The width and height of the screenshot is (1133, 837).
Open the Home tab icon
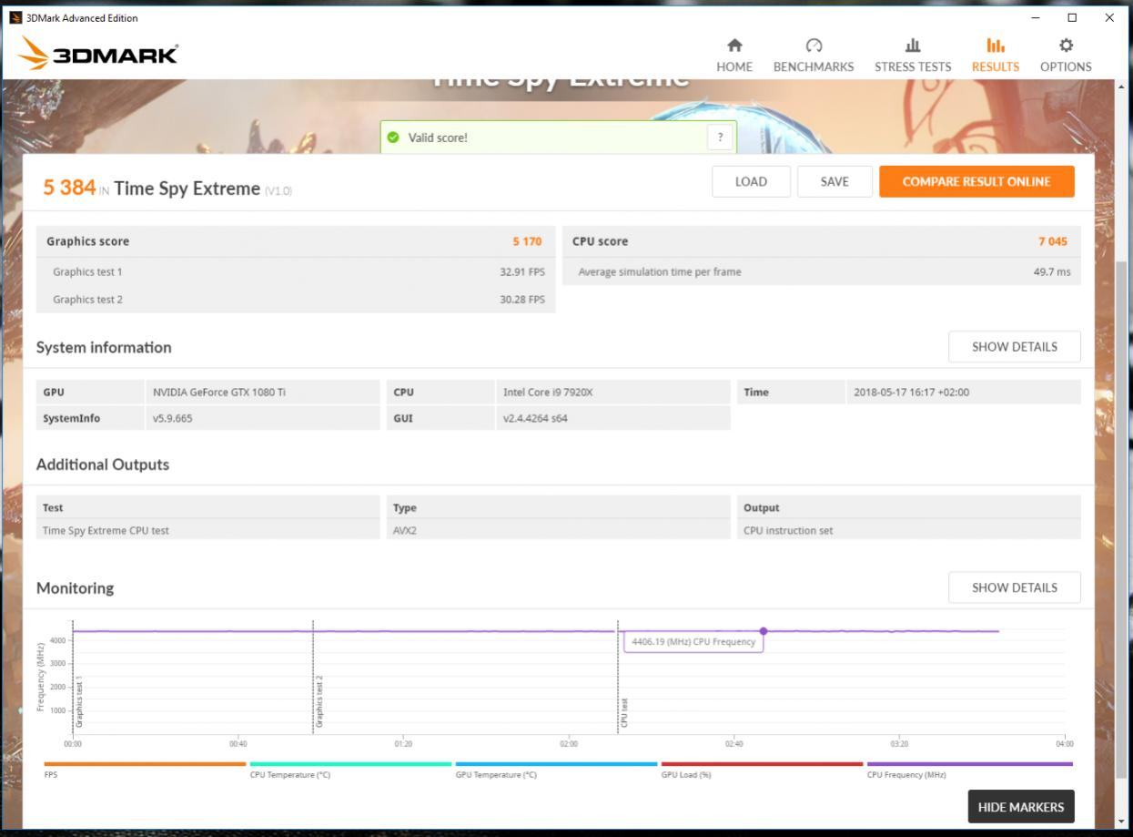[x=733, y=46]
